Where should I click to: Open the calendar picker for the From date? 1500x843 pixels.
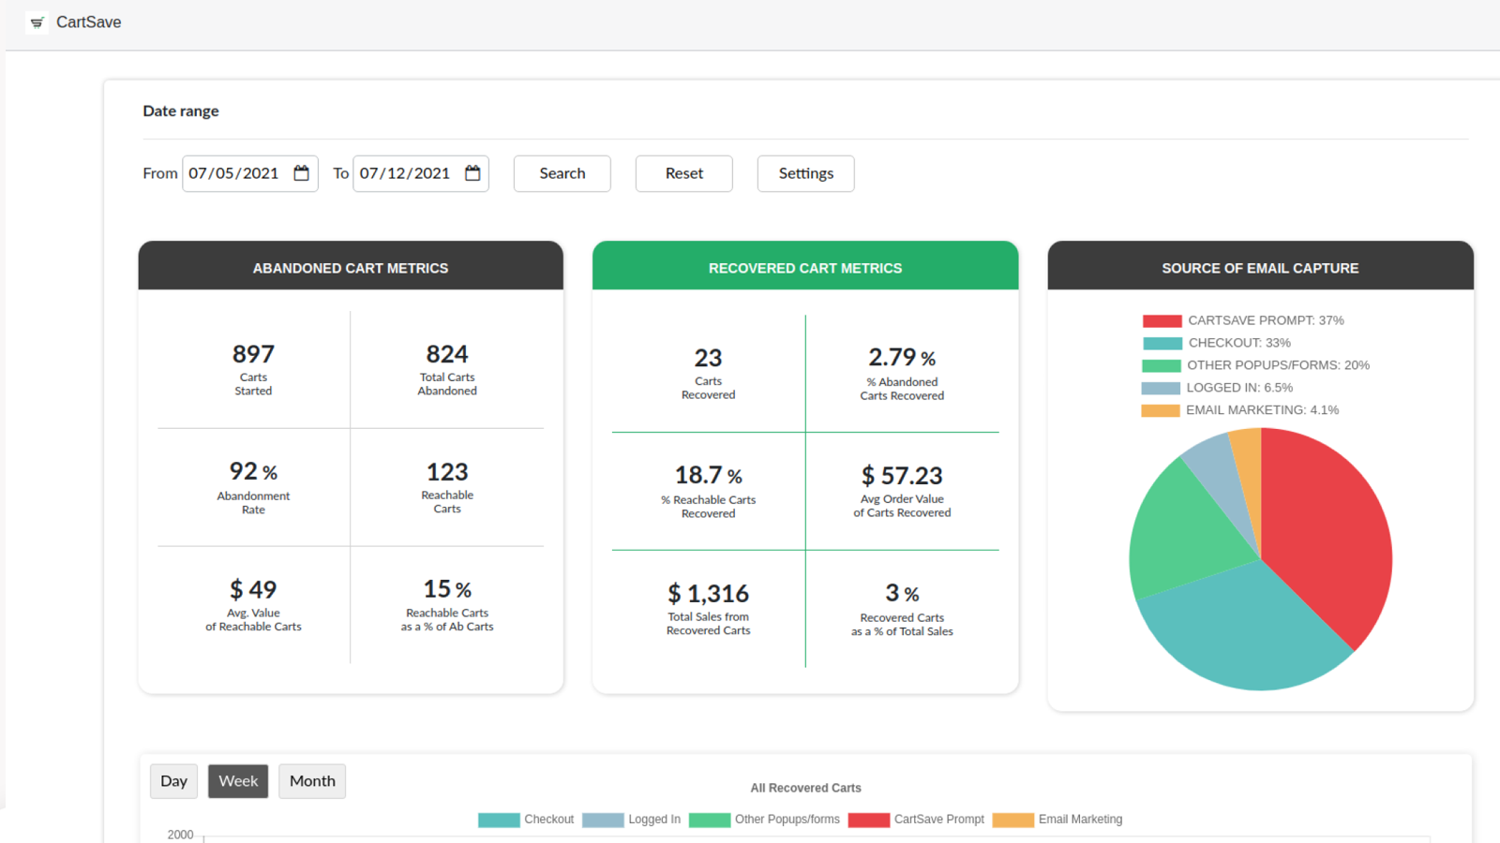coord(301,173)
